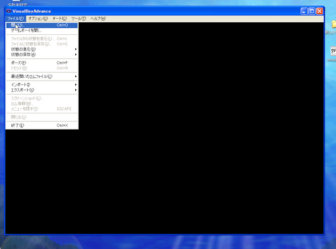Open the オプション(O) menu
The width and height of the screenshot is (336, 249).
pos(38,19)
